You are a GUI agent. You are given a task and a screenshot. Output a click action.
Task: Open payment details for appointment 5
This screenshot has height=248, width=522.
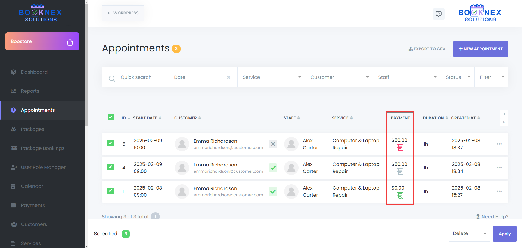(x=400, y=148)
